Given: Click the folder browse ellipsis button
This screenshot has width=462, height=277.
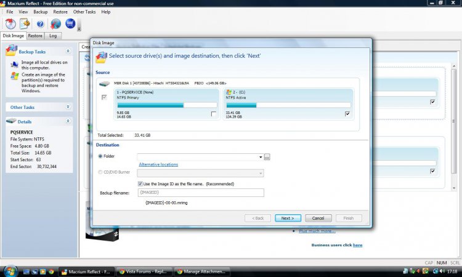Looking at the screenshot, I should tap(267, 157).
